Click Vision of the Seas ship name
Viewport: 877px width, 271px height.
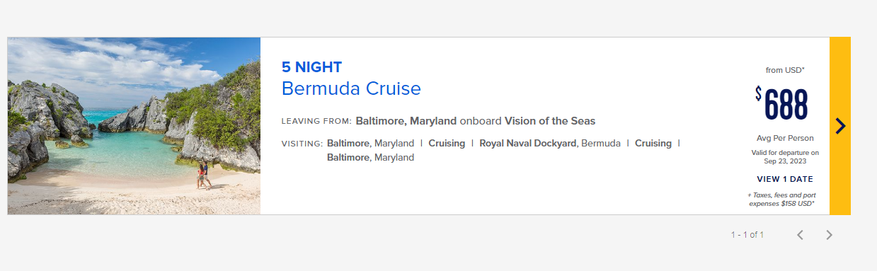[x=550, y=120]
